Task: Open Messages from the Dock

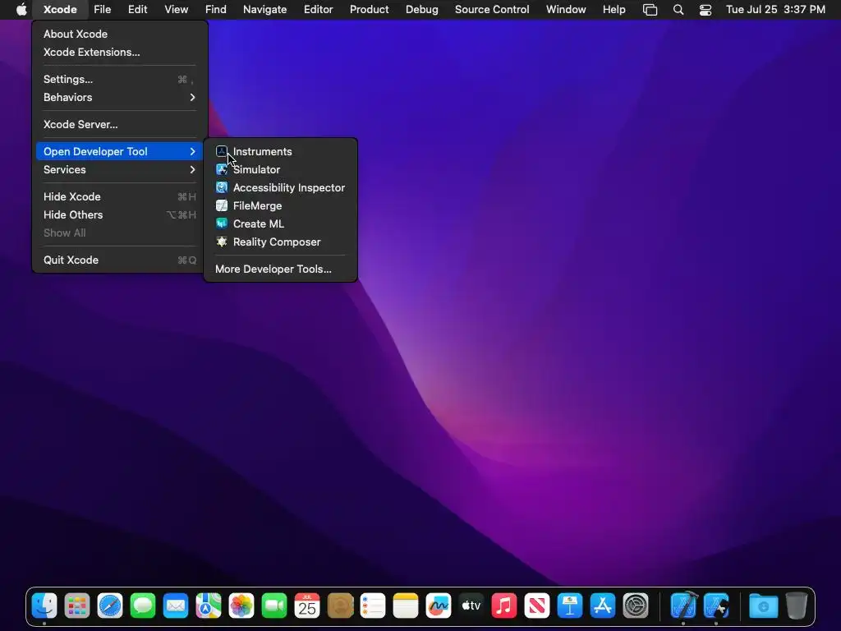Action: [x=143, y=606]
